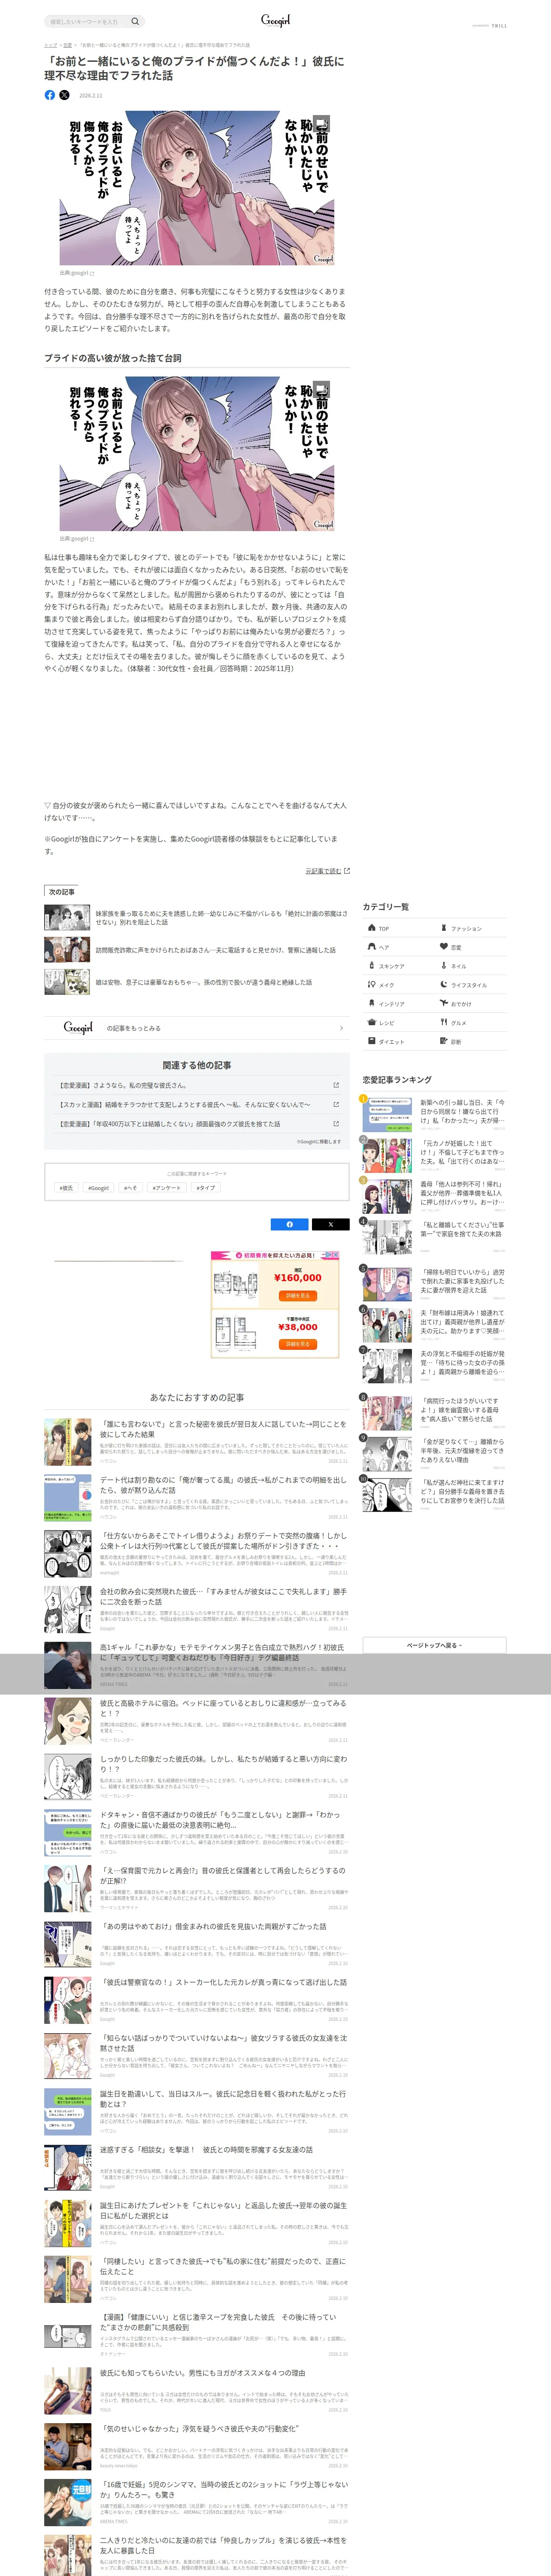Click the external link icon beside the スカッと漫画 article
The width and height of the screenshot is (551, 2576).
click(x=336, y=1105)
